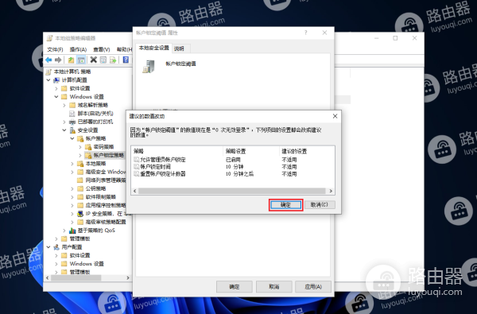Collapse the Windows 设置 node under 计算机配置

[x=56, y=97]
